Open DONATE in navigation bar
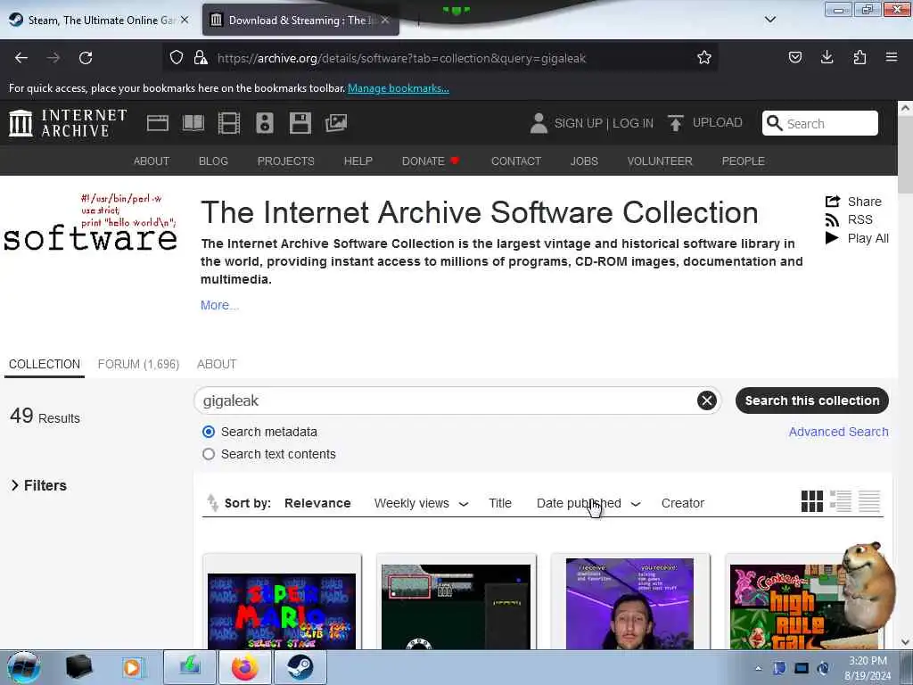 tap(431, 161)
